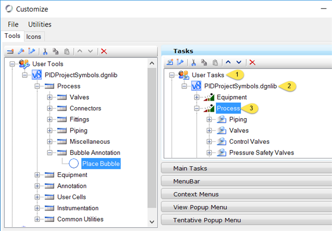Expand the Context Menus section

[x=246, y=194]
